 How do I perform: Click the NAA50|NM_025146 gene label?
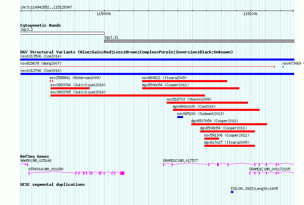point(36,161)
